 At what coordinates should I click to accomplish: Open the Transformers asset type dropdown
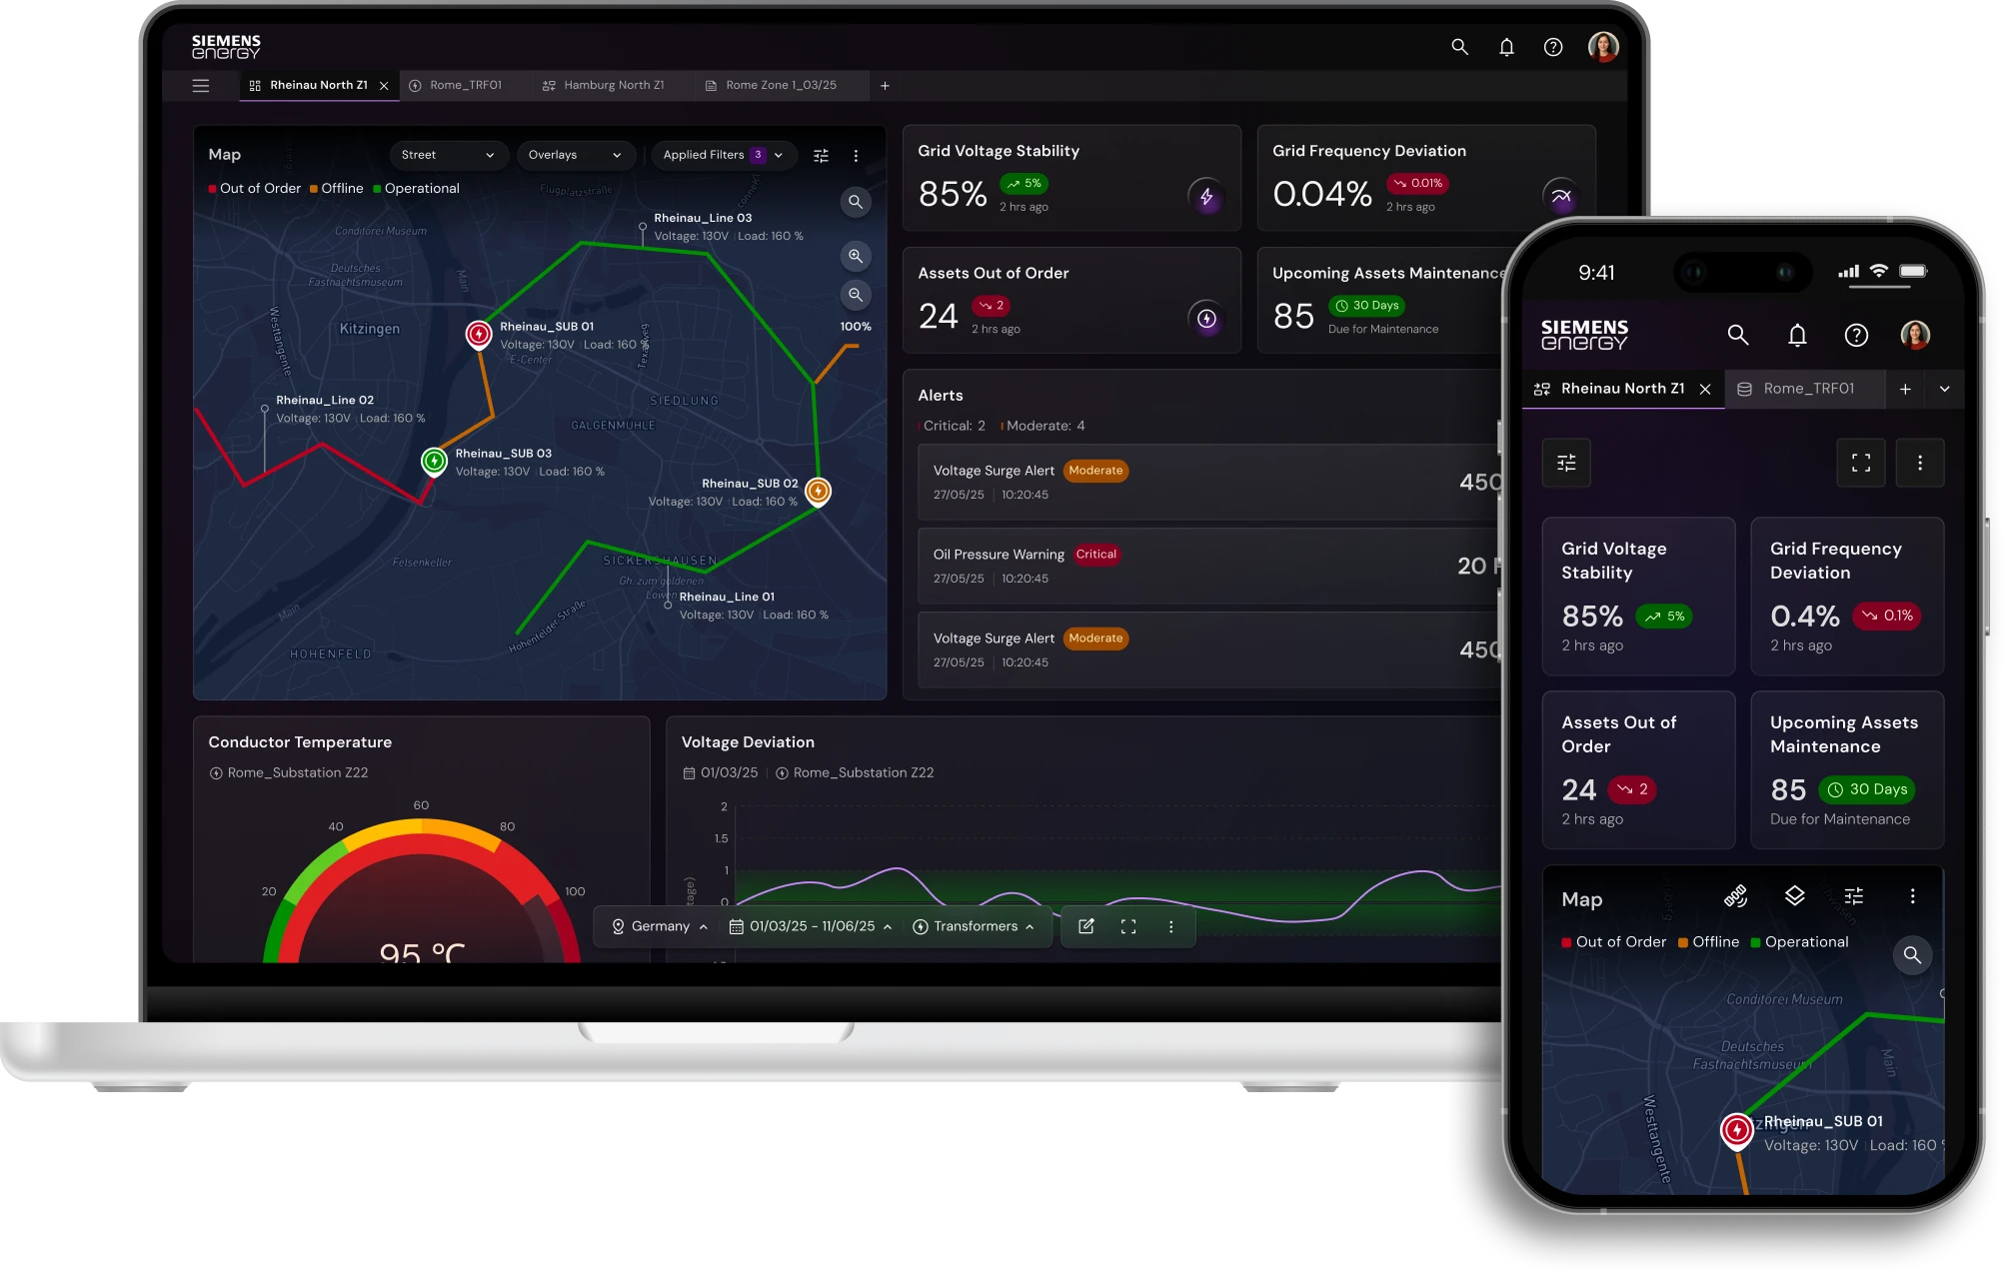pos(975,926)
